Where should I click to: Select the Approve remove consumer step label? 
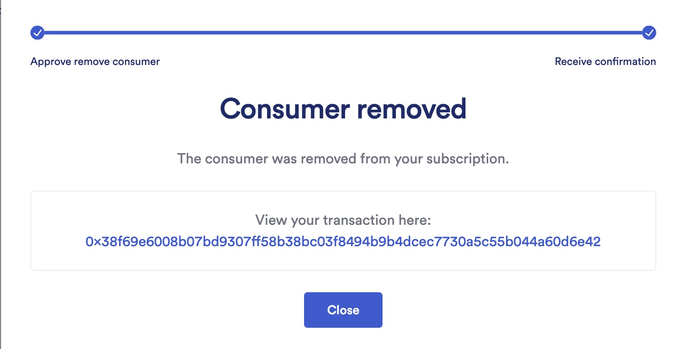[x=95, y=61]
